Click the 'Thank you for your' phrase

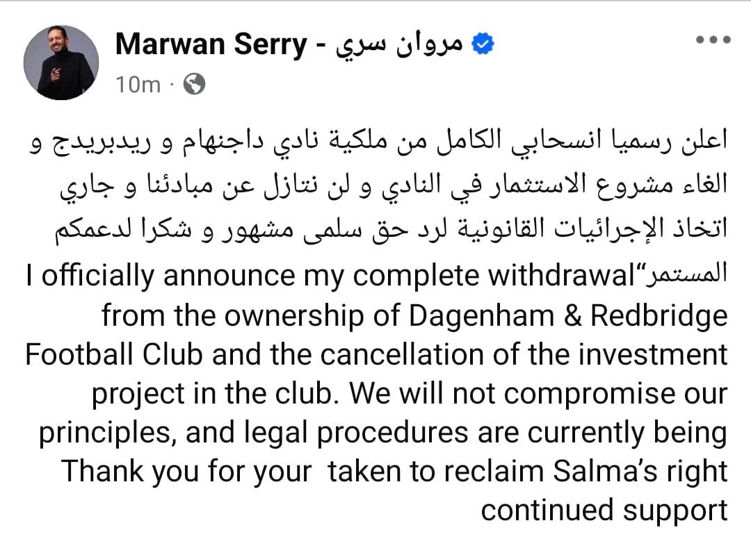186,472
